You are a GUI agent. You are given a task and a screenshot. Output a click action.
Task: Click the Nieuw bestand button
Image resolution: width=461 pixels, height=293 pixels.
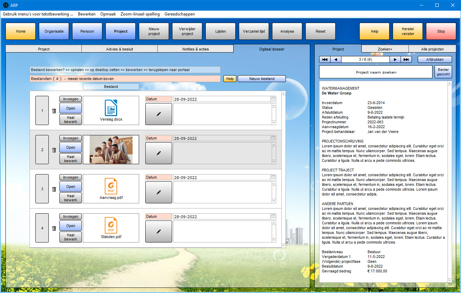coord(261,79)
